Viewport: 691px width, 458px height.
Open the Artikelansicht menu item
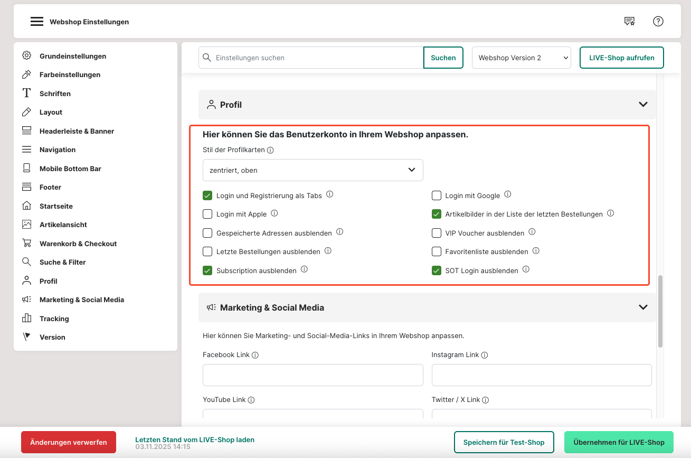63,225
